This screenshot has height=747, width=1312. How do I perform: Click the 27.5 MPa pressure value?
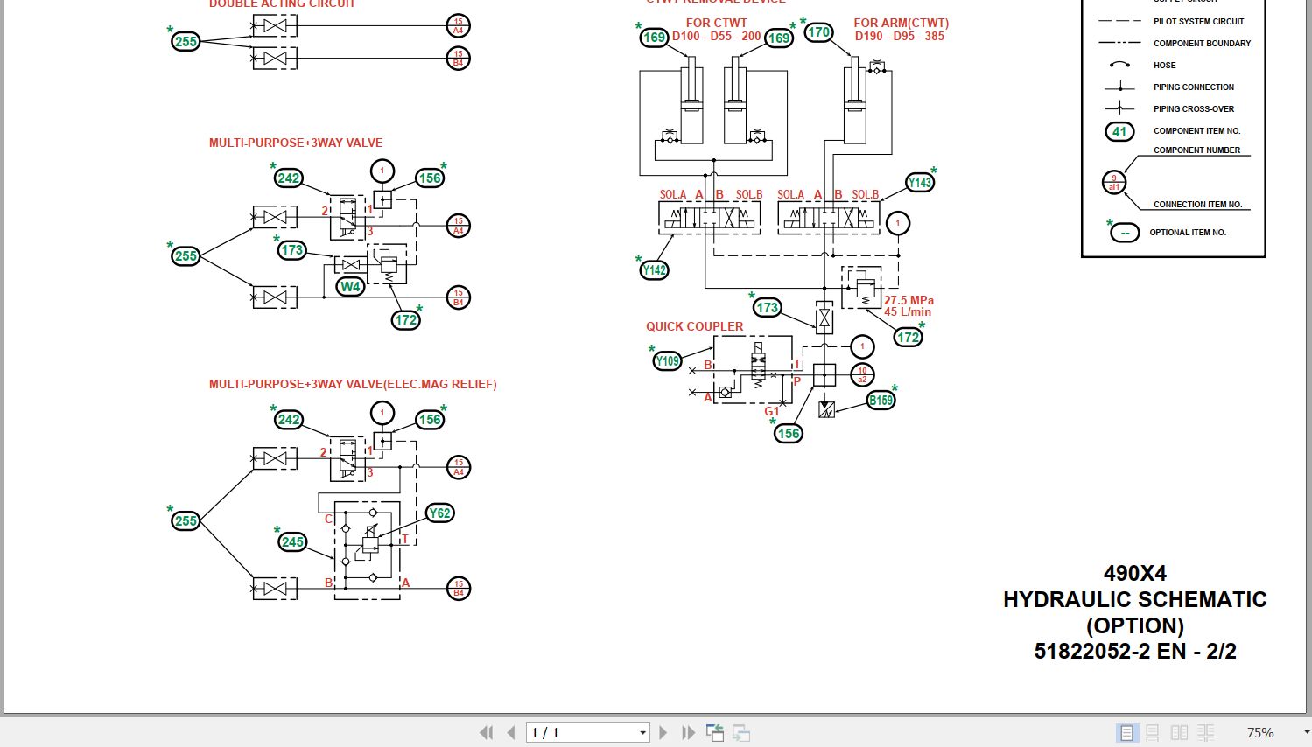(x=909, y=300)
